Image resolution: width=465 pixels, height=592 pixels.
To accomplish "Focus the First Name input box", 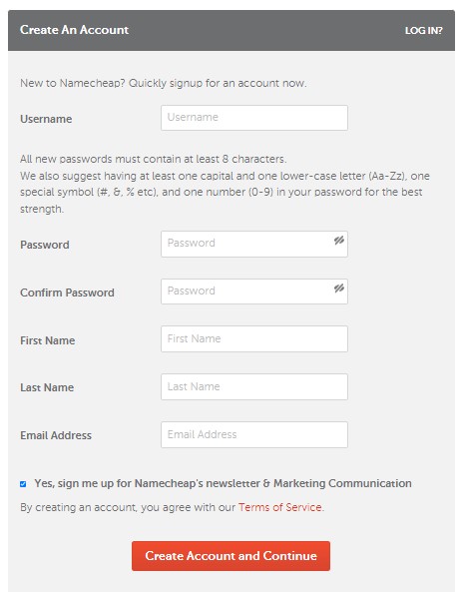I will click(254, 339).
